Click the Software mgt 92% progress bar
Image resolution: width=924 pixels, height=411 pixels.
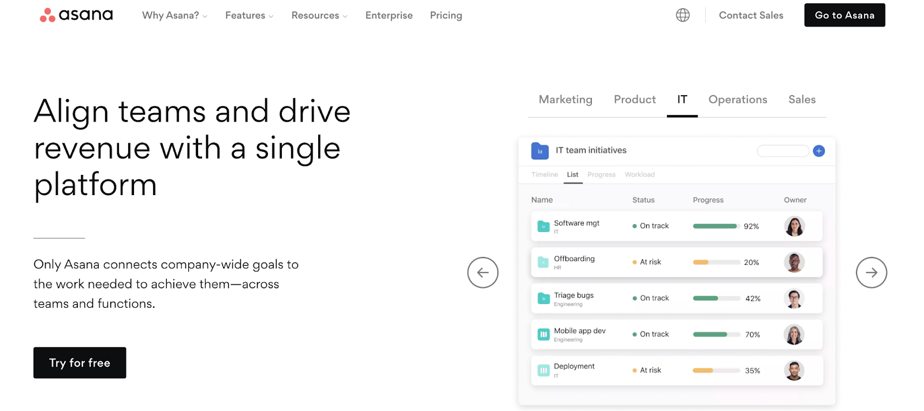pos(716,226)
